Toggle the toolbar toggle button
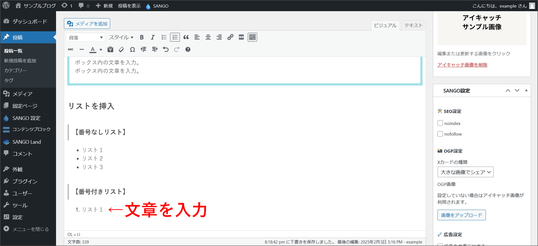 252,37
